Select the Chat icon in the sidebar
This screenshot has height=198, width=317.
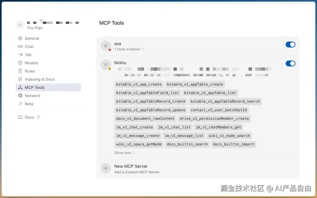pos(20,46)
